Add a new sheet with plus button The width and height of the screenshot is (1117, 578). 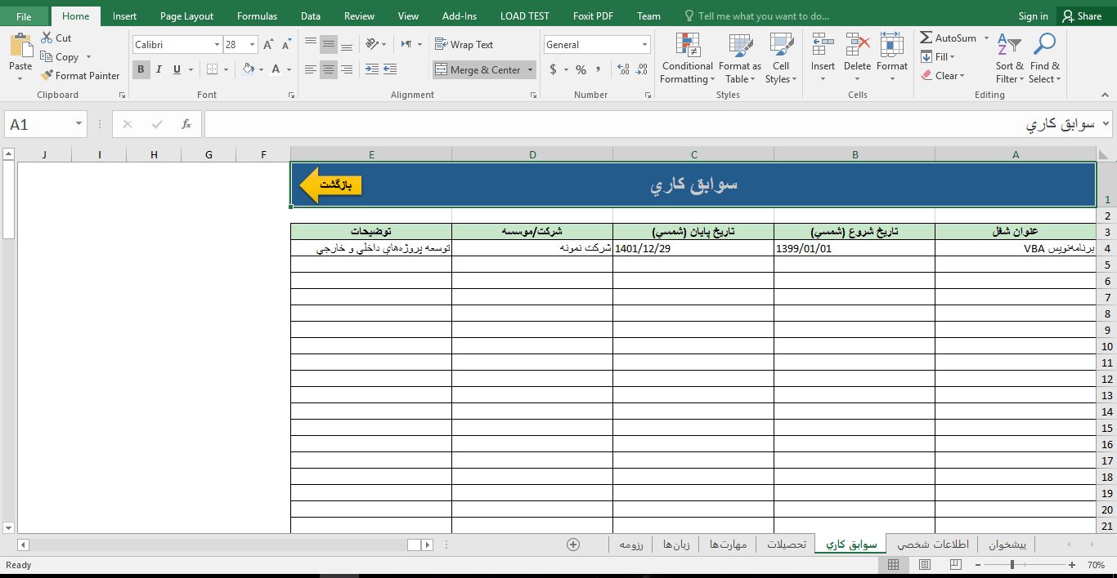tap(573, 545)
